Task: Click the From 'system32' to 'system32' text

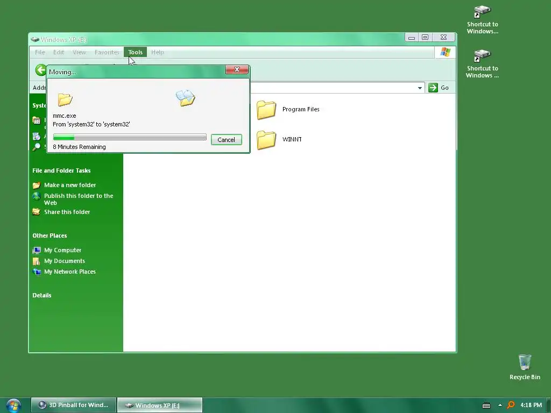Action: (91, 124)
